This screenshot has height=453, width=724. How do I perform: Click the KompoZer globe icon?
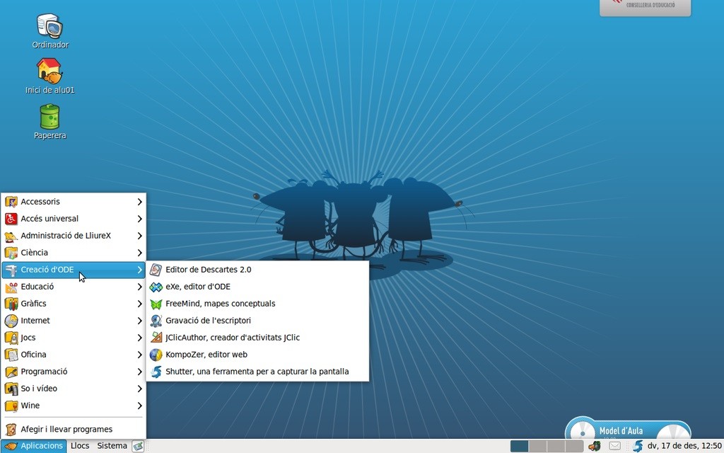coord(156,355)
